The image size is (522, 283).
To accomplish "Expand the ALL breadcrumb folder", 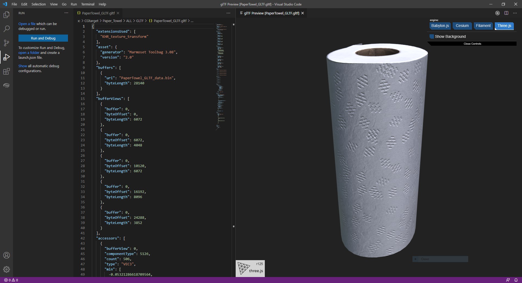I will coord(129,21).
